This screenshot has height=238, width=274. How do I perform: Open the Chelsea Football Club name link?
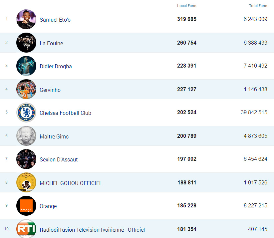65,113
